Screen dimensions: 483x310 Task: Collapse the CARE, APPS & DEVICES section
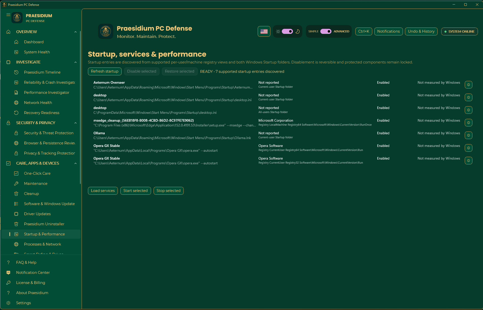[x=76, y=163]
